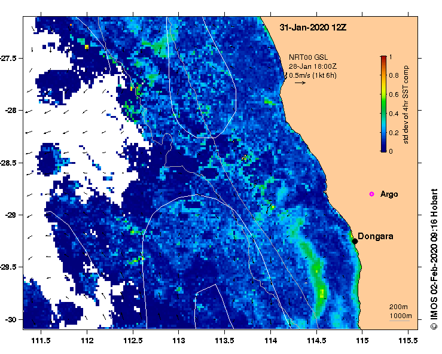Click the latitude '-30' axis label
This screenshot has height=354, width=442.
[x=11, y=319]
